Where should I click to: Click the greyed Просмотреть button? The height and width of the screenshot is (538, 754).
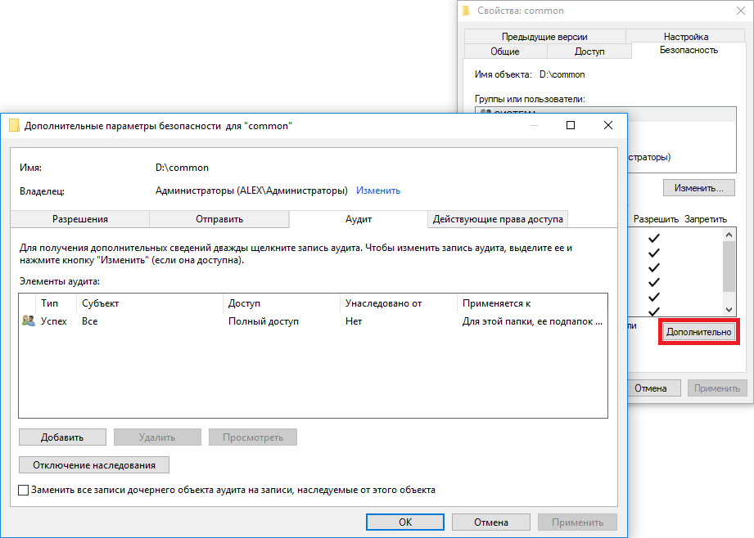tap(253, 437)
